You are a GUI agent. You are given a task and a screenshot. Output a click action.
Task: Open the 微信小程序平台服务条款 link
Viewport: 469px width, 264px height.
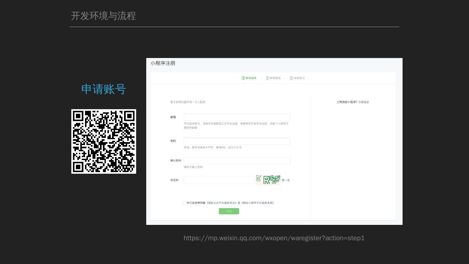[258, 203]
